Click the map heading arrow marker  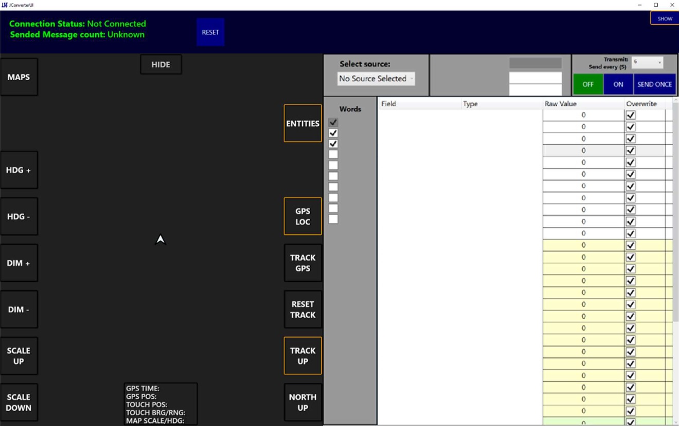pyautogui.click(x=160, y=240)
